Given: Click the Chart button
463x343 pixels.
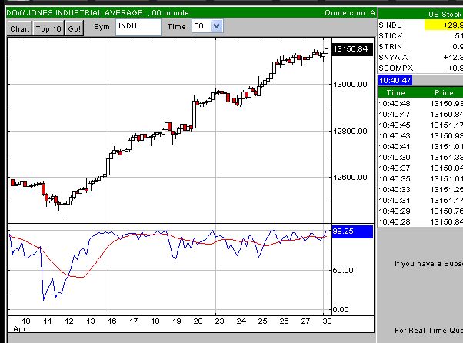Looking at the screenshot, I should click(20, 28).
